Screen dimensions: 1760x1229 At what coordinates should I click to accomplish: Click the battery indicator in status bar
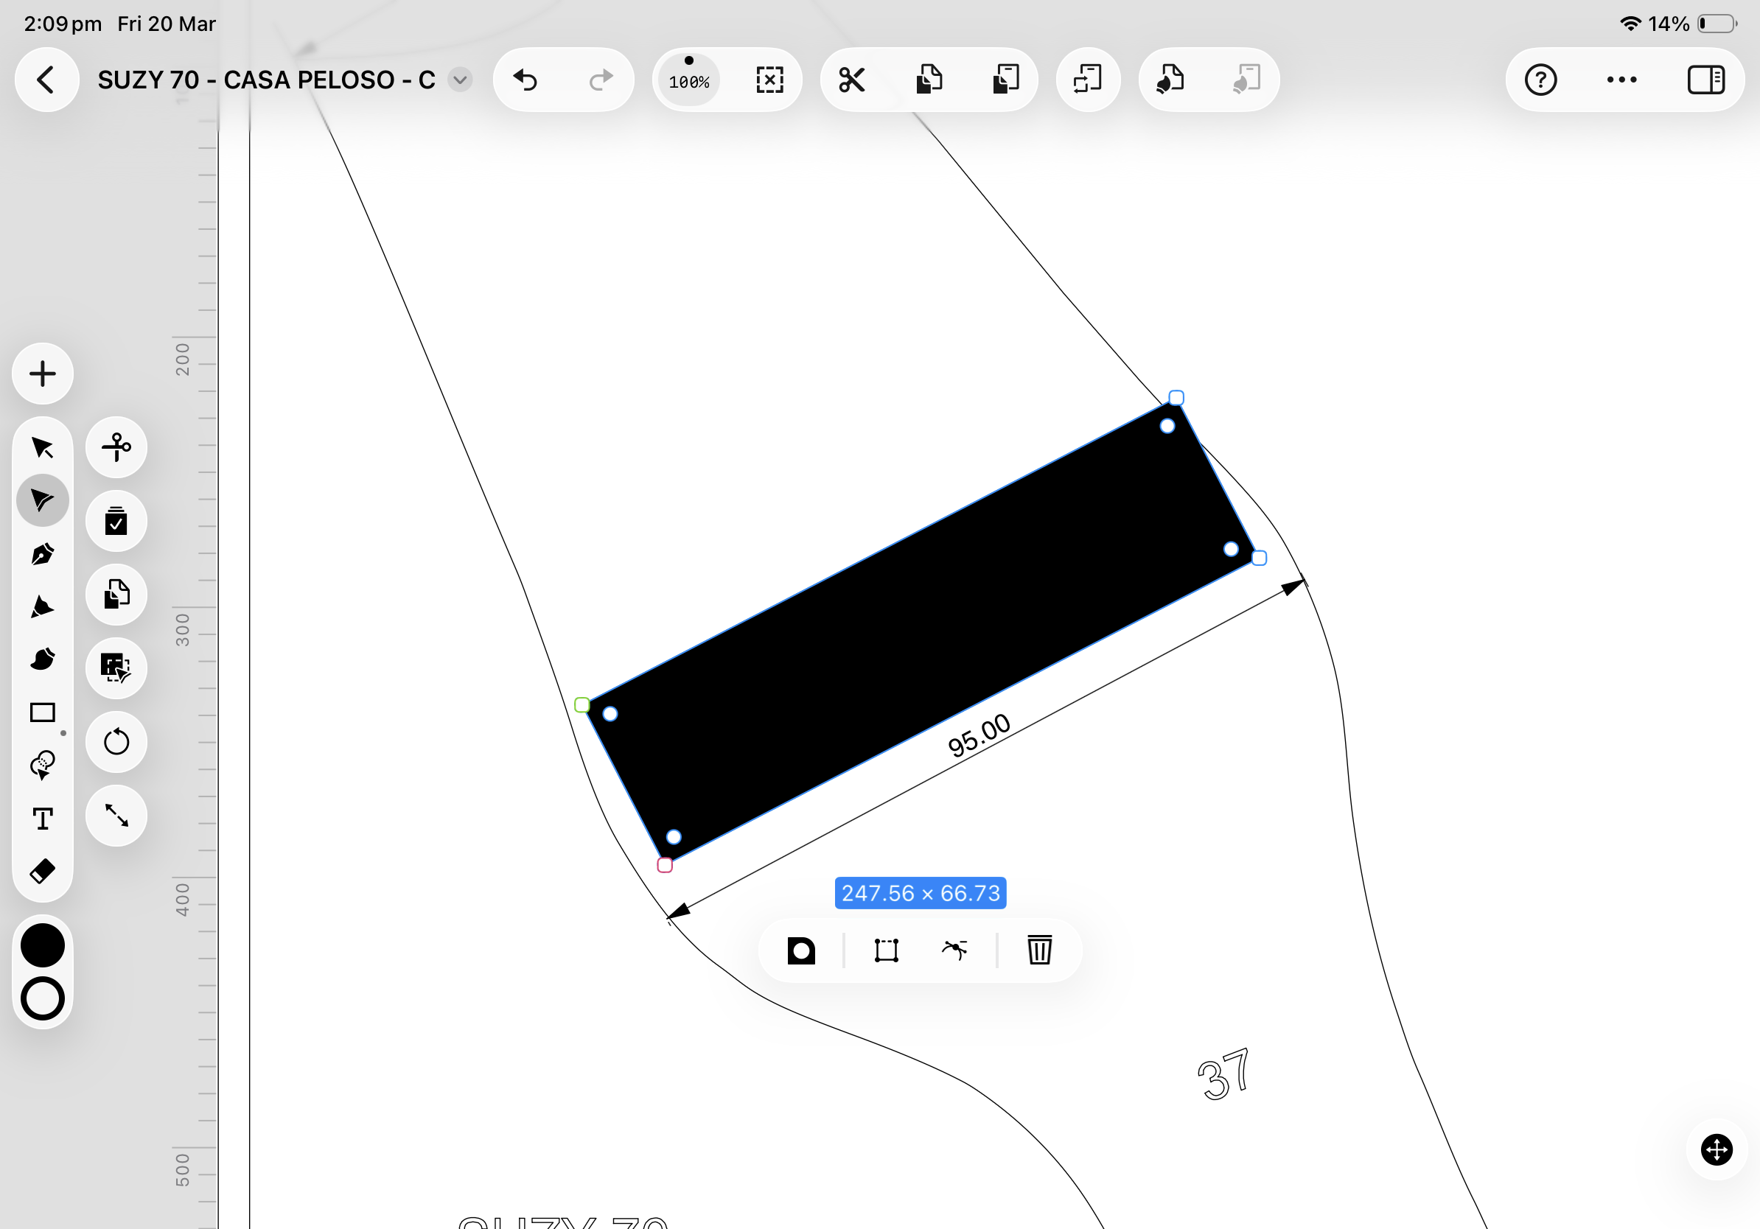pos(1717,24)
